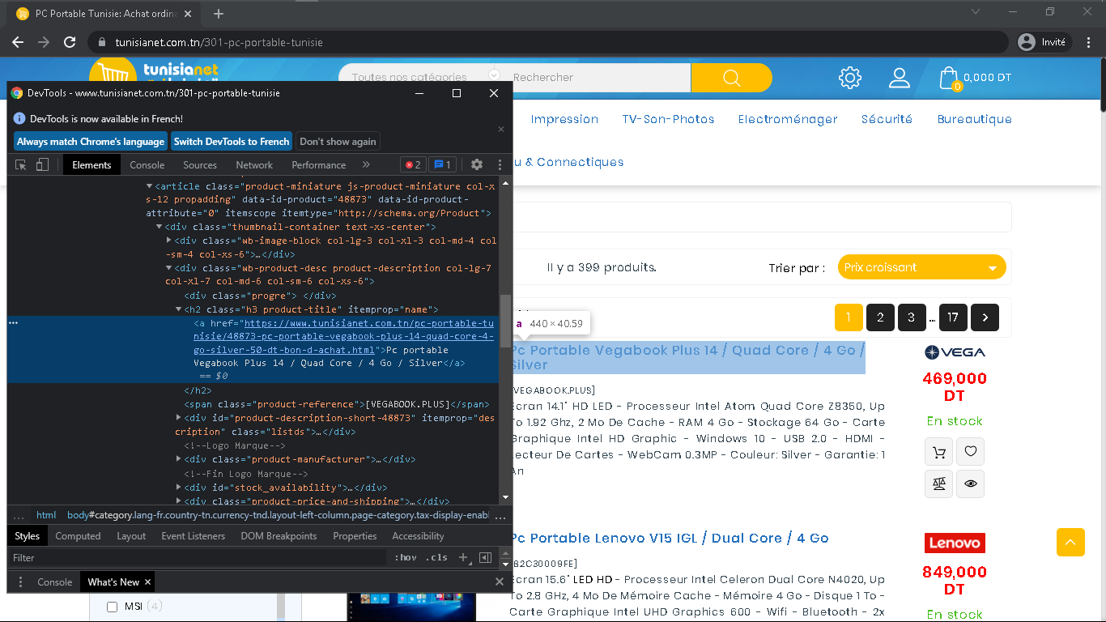Go back in browser history
Viewport: 1106px width, 622px height.
(18, 42)
